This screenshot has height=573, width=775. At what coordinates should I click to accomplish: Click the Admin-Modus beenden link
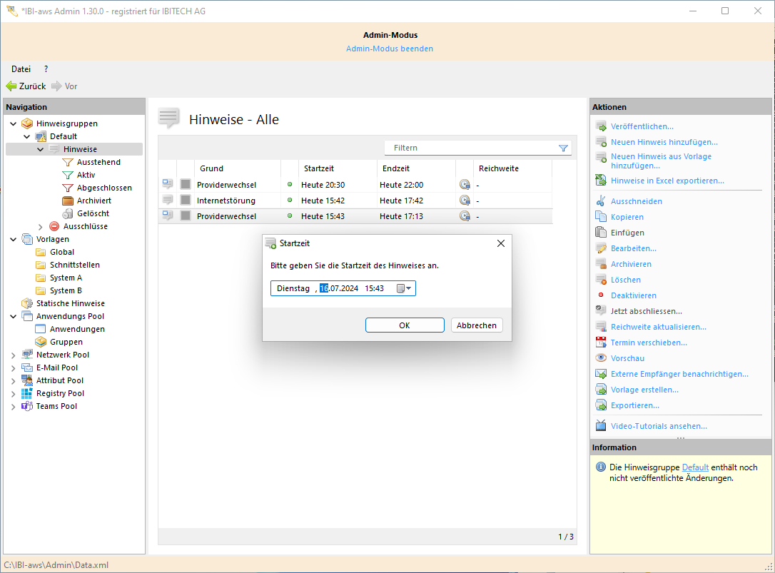point(389,49)
